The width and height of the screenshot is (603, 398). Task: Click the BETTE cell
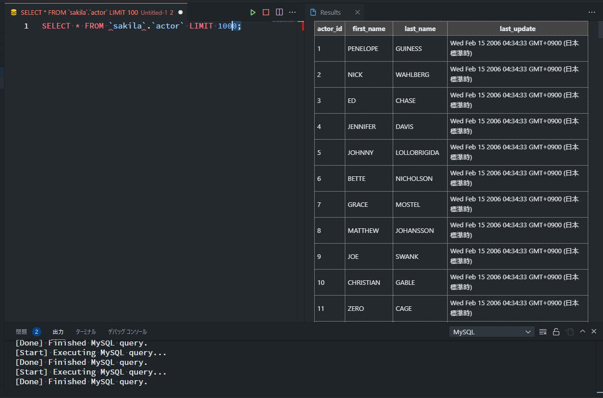[369, 178]
